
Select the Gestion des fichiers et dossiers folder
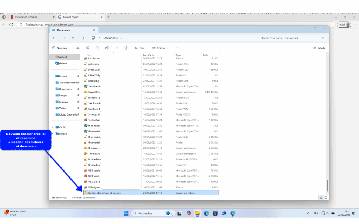104,193
